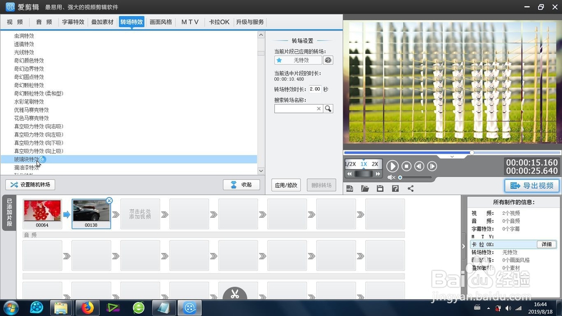Set playback speed to 1/2X

351,164
